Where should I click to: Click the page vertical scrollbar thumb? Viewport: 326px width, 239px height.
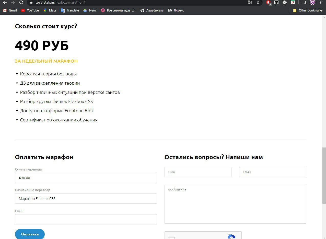tap(324, 175)
